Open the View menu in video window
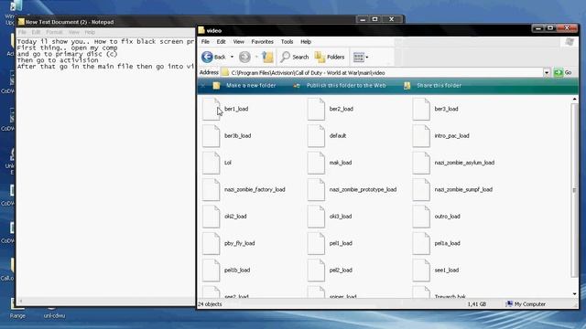 tap(238, 42)
